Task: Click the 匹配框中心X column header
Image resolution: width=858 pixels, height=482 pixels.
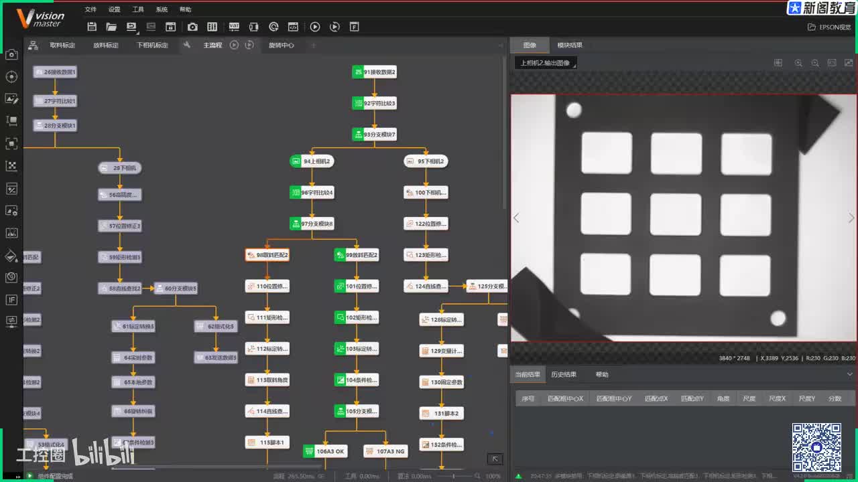Action: point(565,398)
